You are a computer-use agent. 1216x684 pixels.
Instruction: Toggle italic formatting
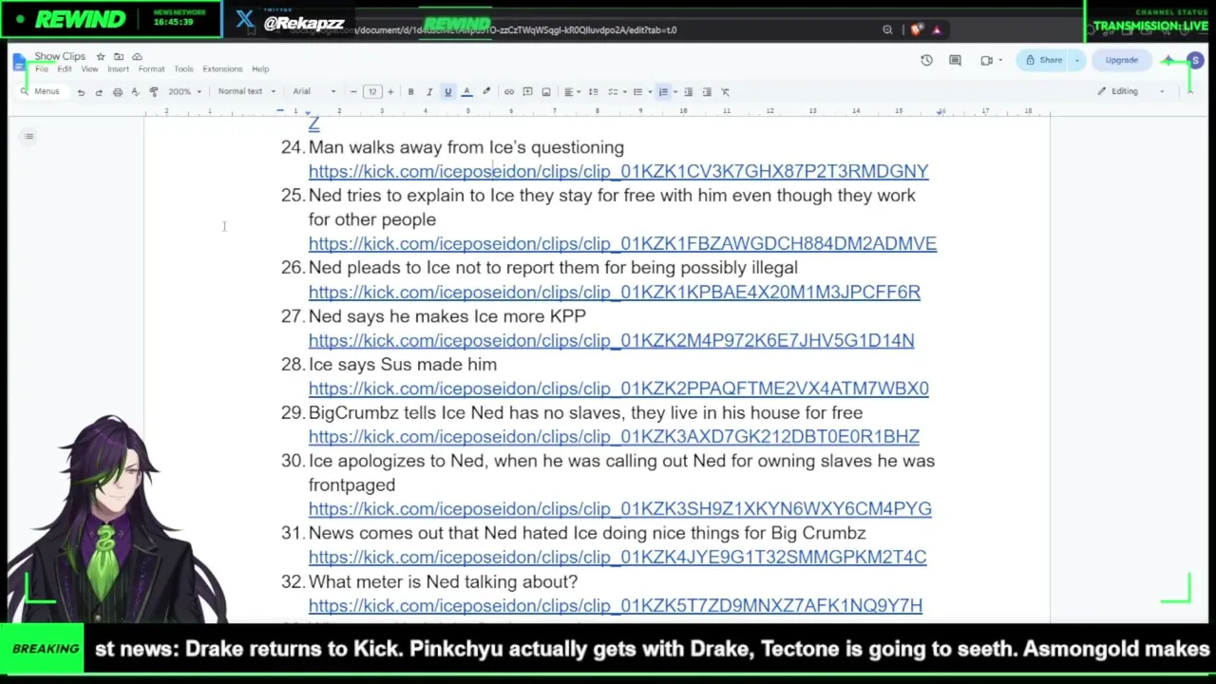(x=429, y=92)
